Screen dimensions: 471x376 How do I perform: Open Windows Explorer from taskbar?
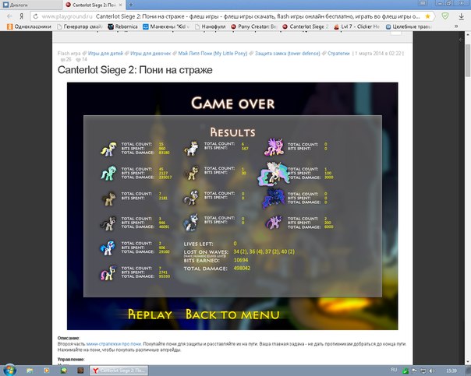[30, 371]
